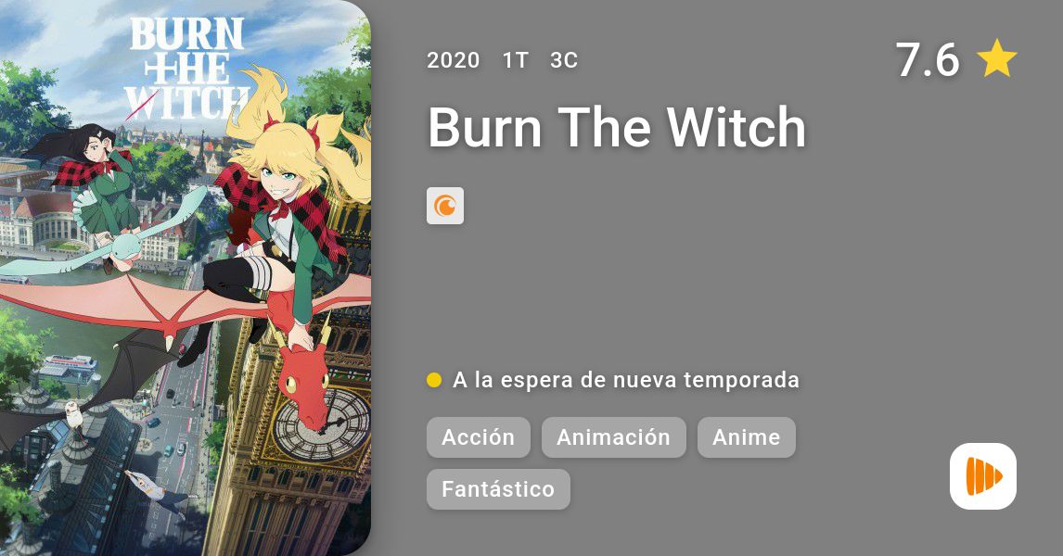Click the 2020 release year label
Image resolution: width=1063 pixels, height=556 pixels.
click(x=453, y=60)
